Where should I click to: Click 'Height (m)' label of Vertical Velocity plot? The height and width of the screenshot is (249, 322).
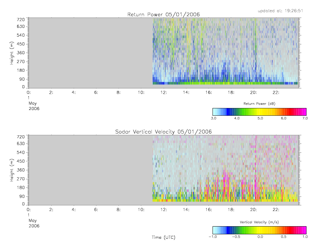12,170
